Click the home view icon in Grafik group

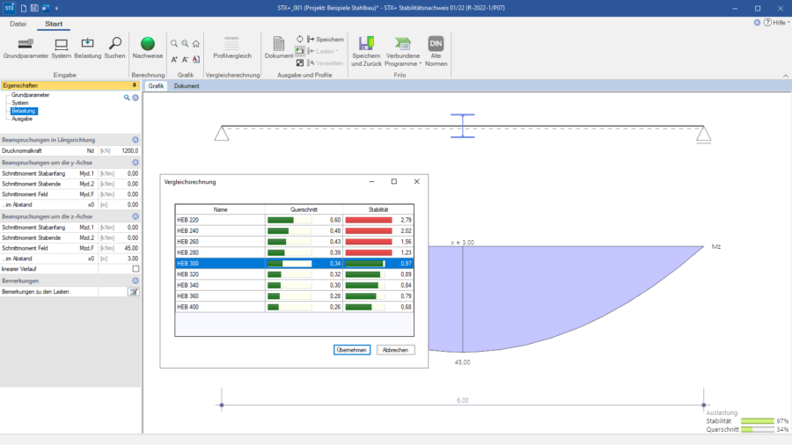click(x=196, y=43)
